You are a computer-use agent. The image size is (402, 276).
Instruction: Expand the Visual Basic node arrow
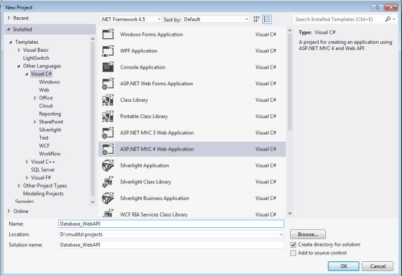[19, 50]
